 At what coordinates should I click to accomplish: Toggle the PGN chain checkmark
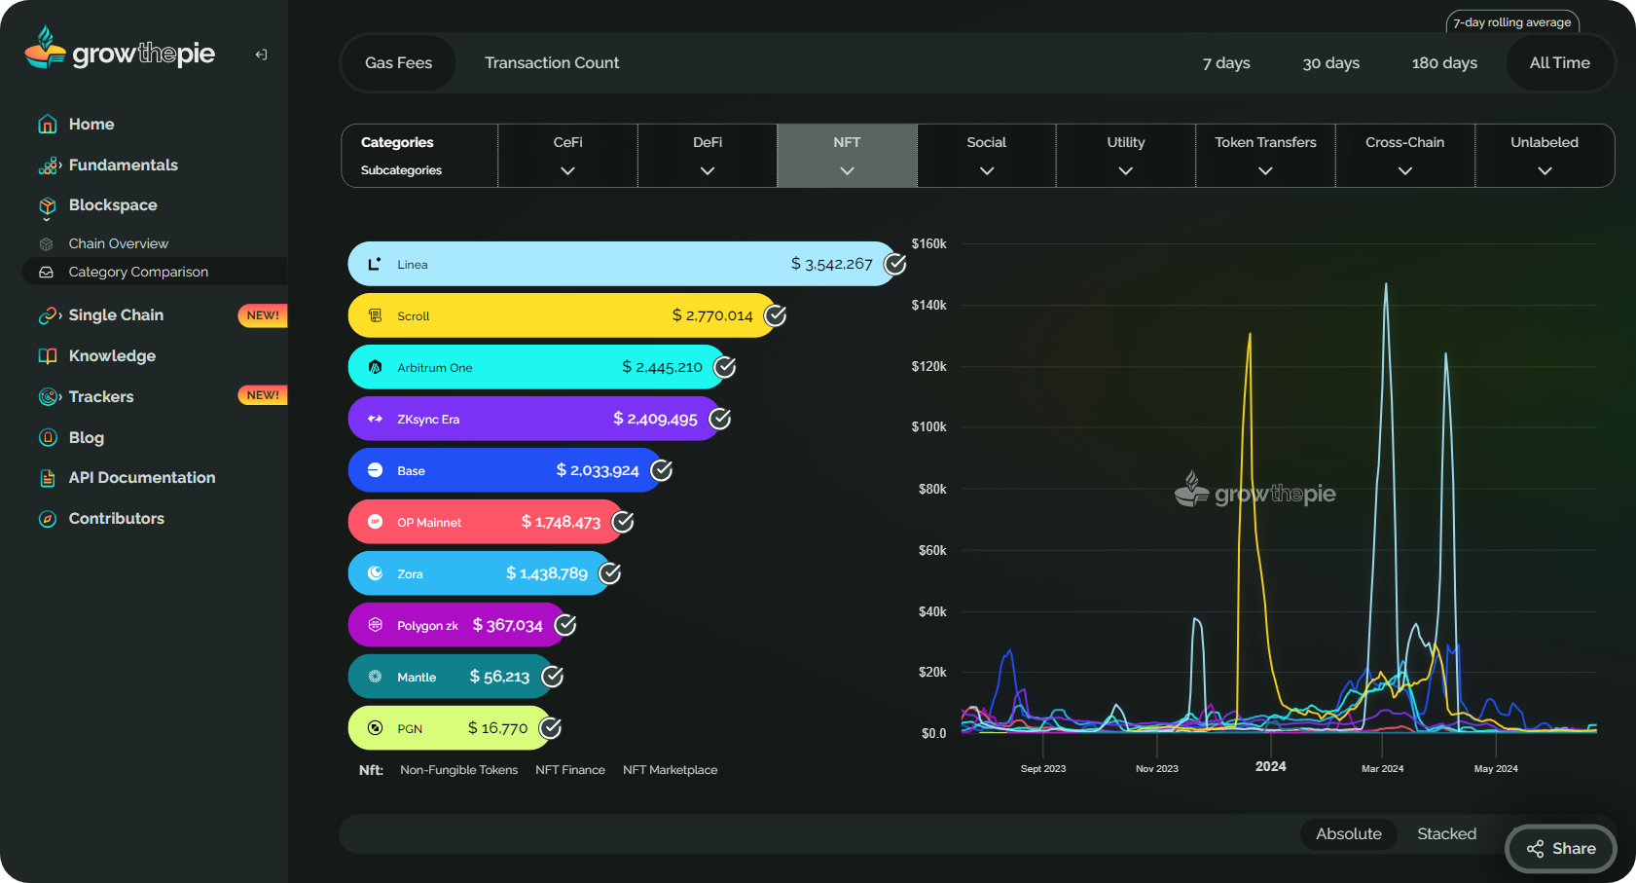pos(551,728)
